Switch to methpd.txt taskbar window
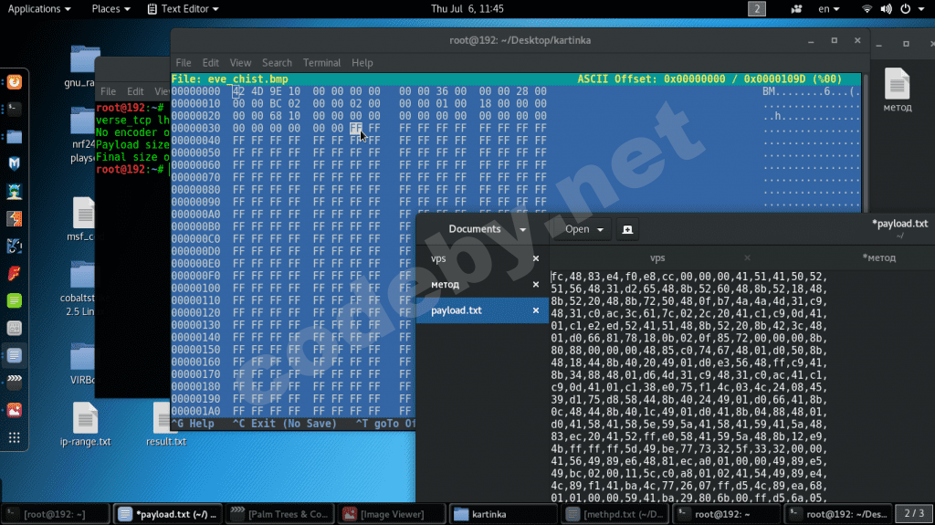Screen dimensions: 935x525 616,514
